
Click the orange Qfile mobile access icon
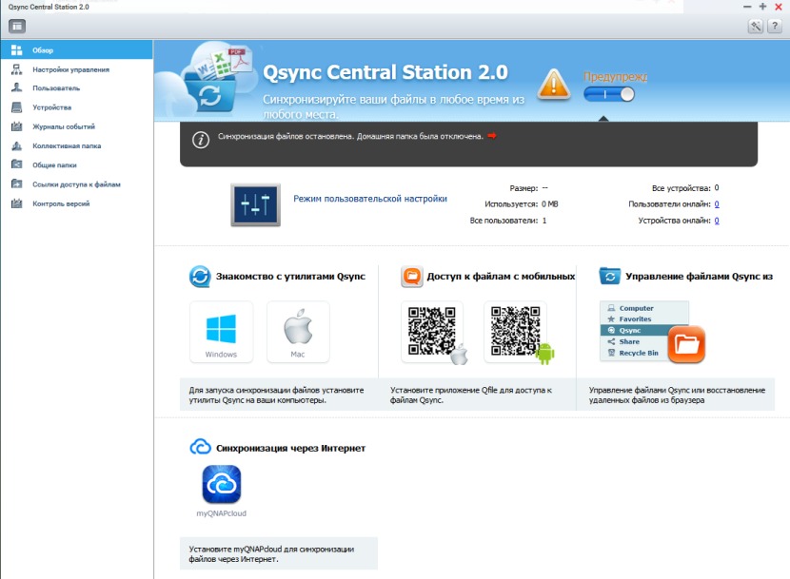point(411,277)
